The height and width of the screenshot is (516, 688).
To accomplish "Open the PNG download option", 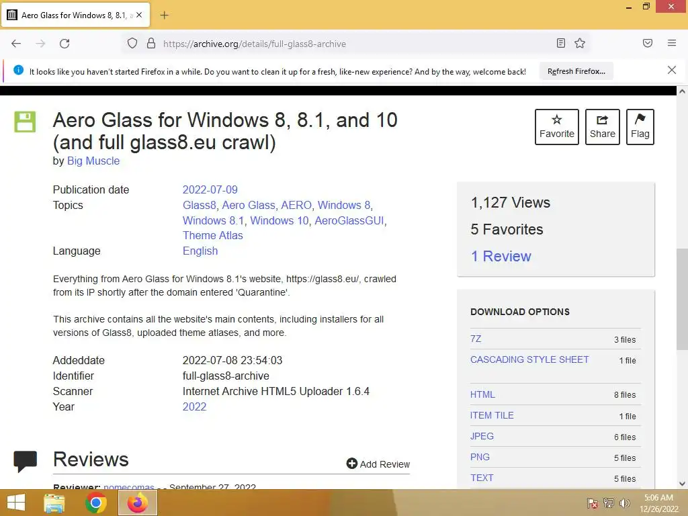I will point(480,457).
